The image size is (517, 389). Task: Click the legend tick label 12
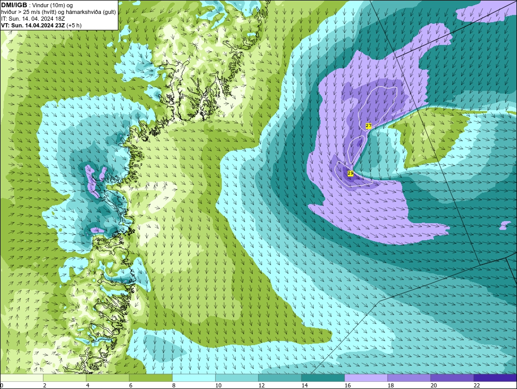(262, 386)
